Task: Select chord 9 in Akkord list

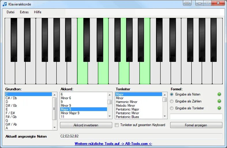Action: [x=84, y=102]
